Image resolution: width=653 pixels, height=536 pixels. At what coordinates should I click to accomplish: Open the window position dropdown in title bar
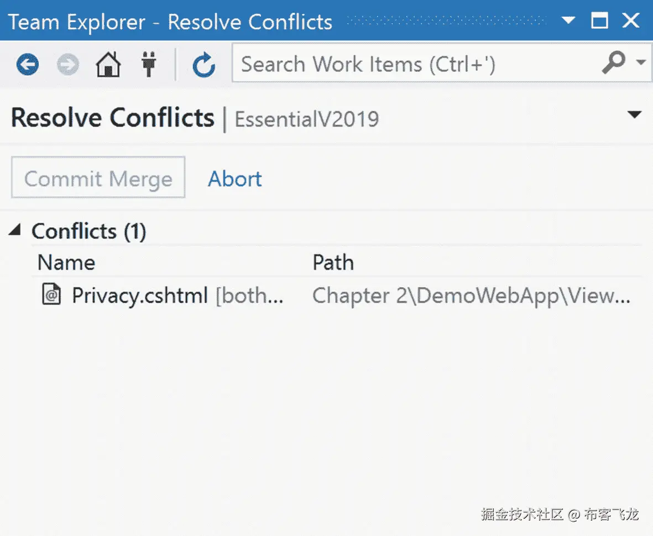click(568, 22)
